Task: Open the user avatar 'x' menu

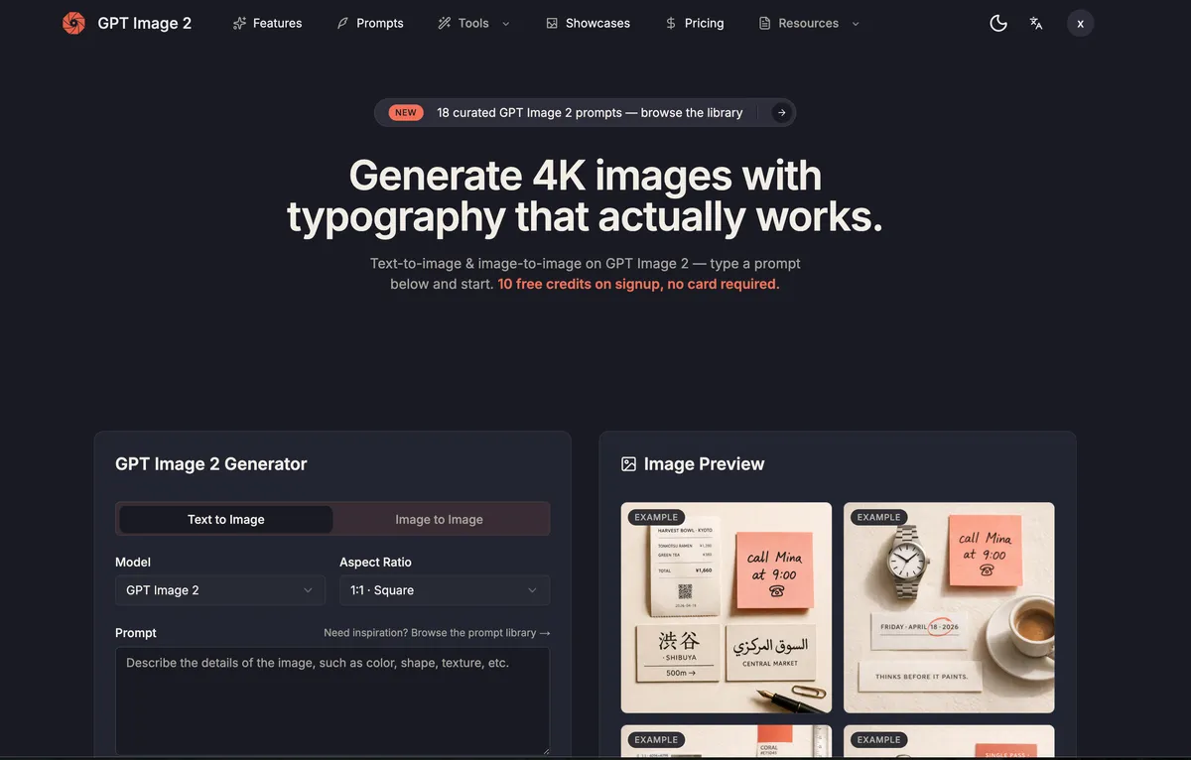Action: (x=1080, y=23)
